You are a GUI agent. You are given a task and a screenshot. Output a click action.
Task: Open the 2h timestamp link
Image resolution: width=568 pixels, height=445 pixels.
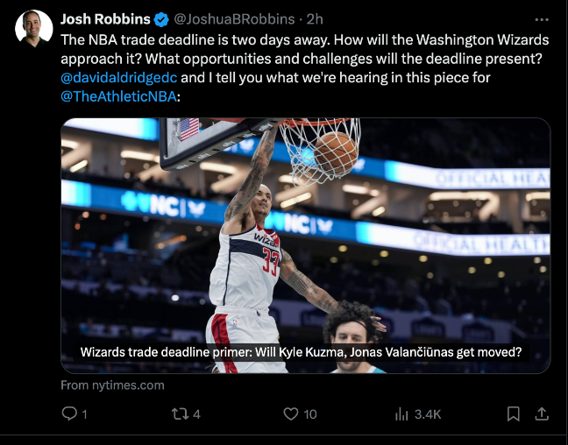pyautogui.click(x=315, y=19)
